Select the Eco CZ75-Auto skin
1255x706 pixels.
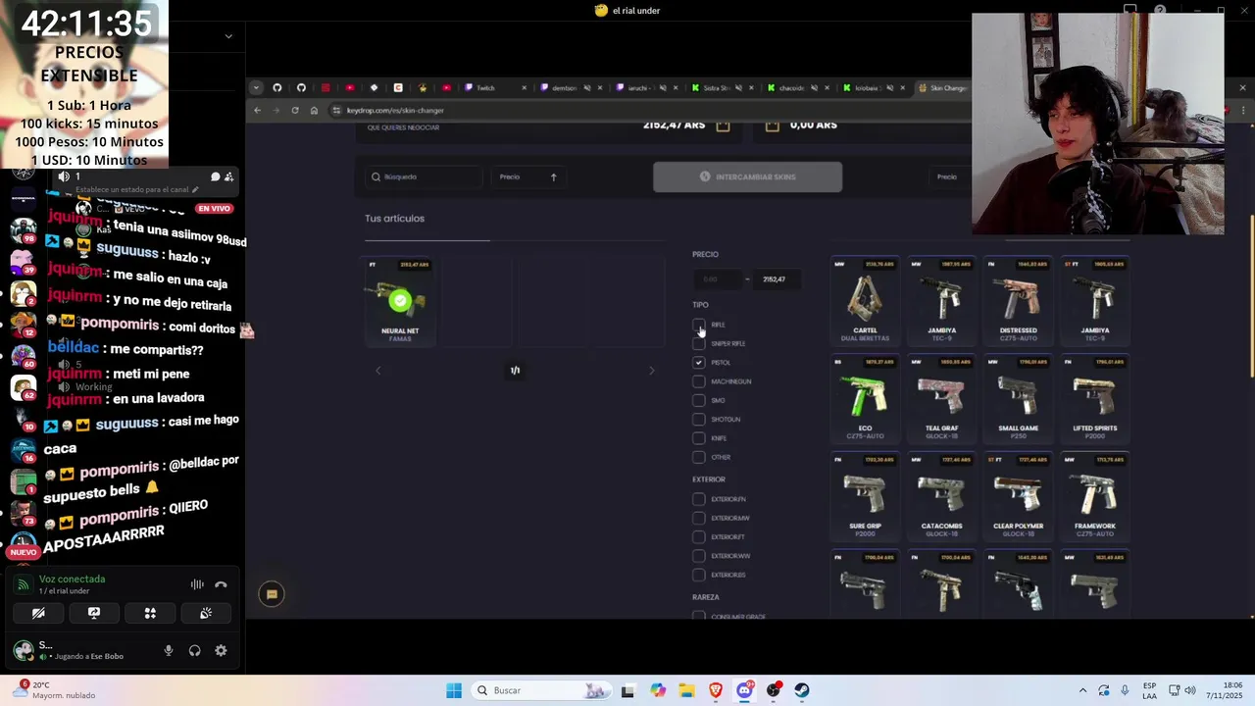[x=865, y=399]
